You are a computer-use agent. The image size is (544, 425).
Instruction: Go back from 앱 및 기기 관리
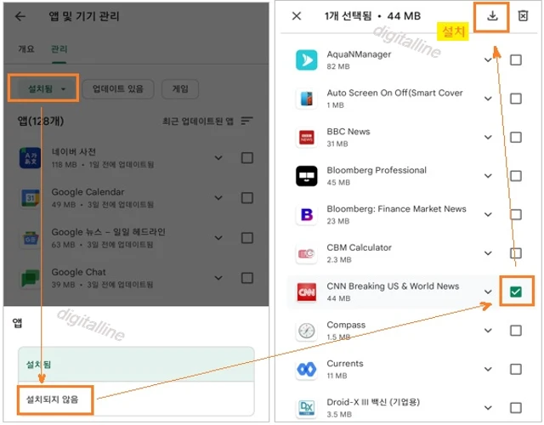point(20,16)
